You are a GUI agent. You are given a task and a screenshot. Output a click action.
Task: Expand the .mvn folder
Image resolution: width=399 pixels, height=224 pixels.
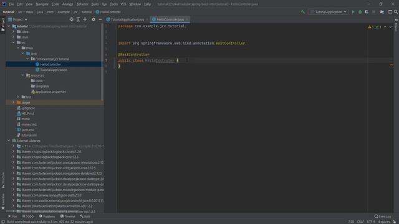[x=14, y=37]
